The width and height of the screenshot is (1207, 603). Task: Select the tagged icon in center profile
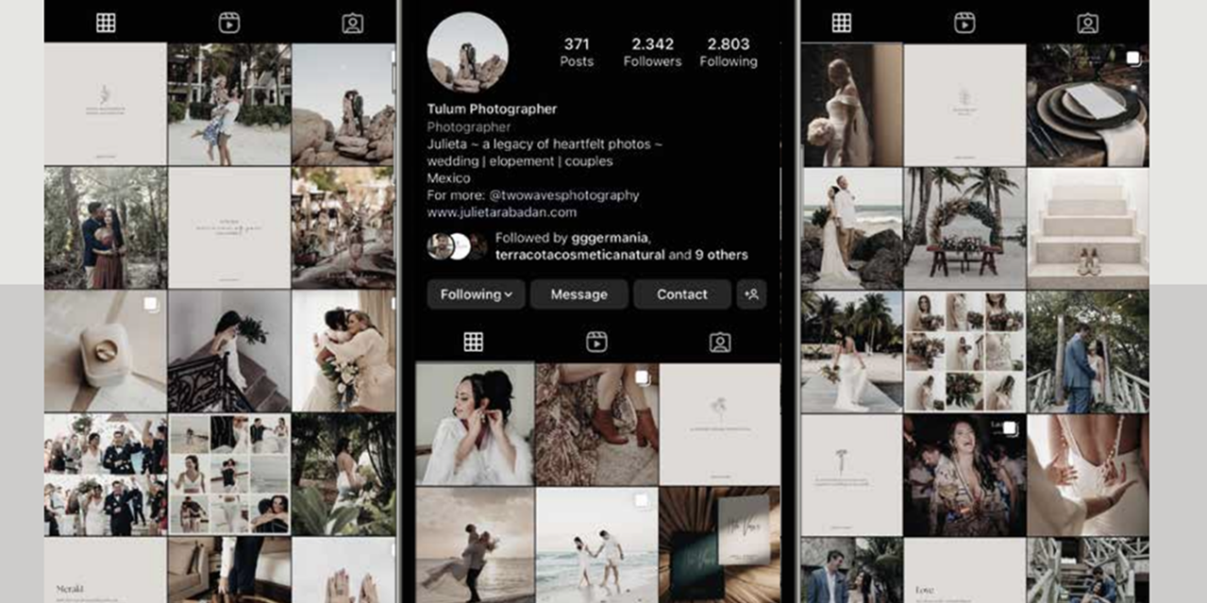pos(720,342)
